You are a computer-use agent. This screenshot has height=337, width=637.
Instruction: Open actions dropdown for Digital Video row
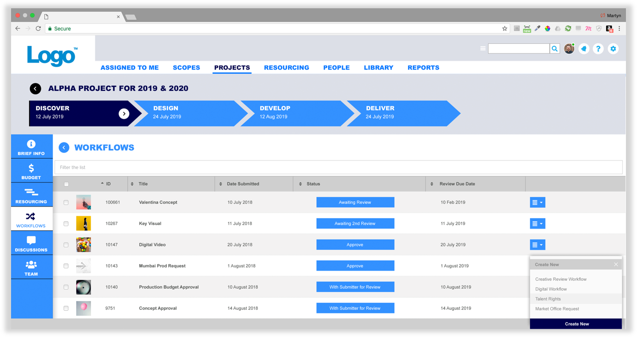pos(537,245)
